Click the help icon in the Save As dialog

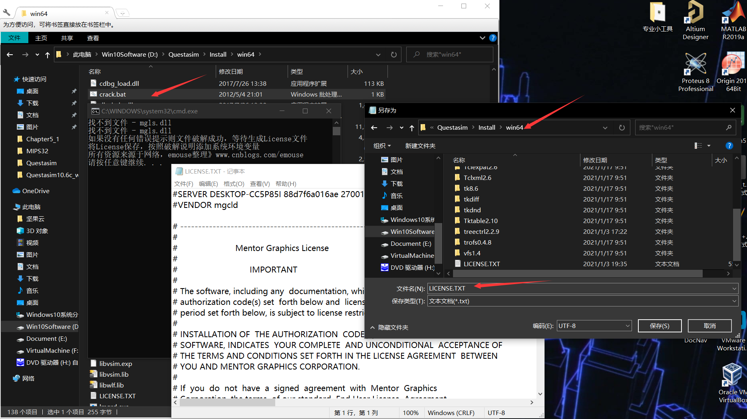coord(730,146)
